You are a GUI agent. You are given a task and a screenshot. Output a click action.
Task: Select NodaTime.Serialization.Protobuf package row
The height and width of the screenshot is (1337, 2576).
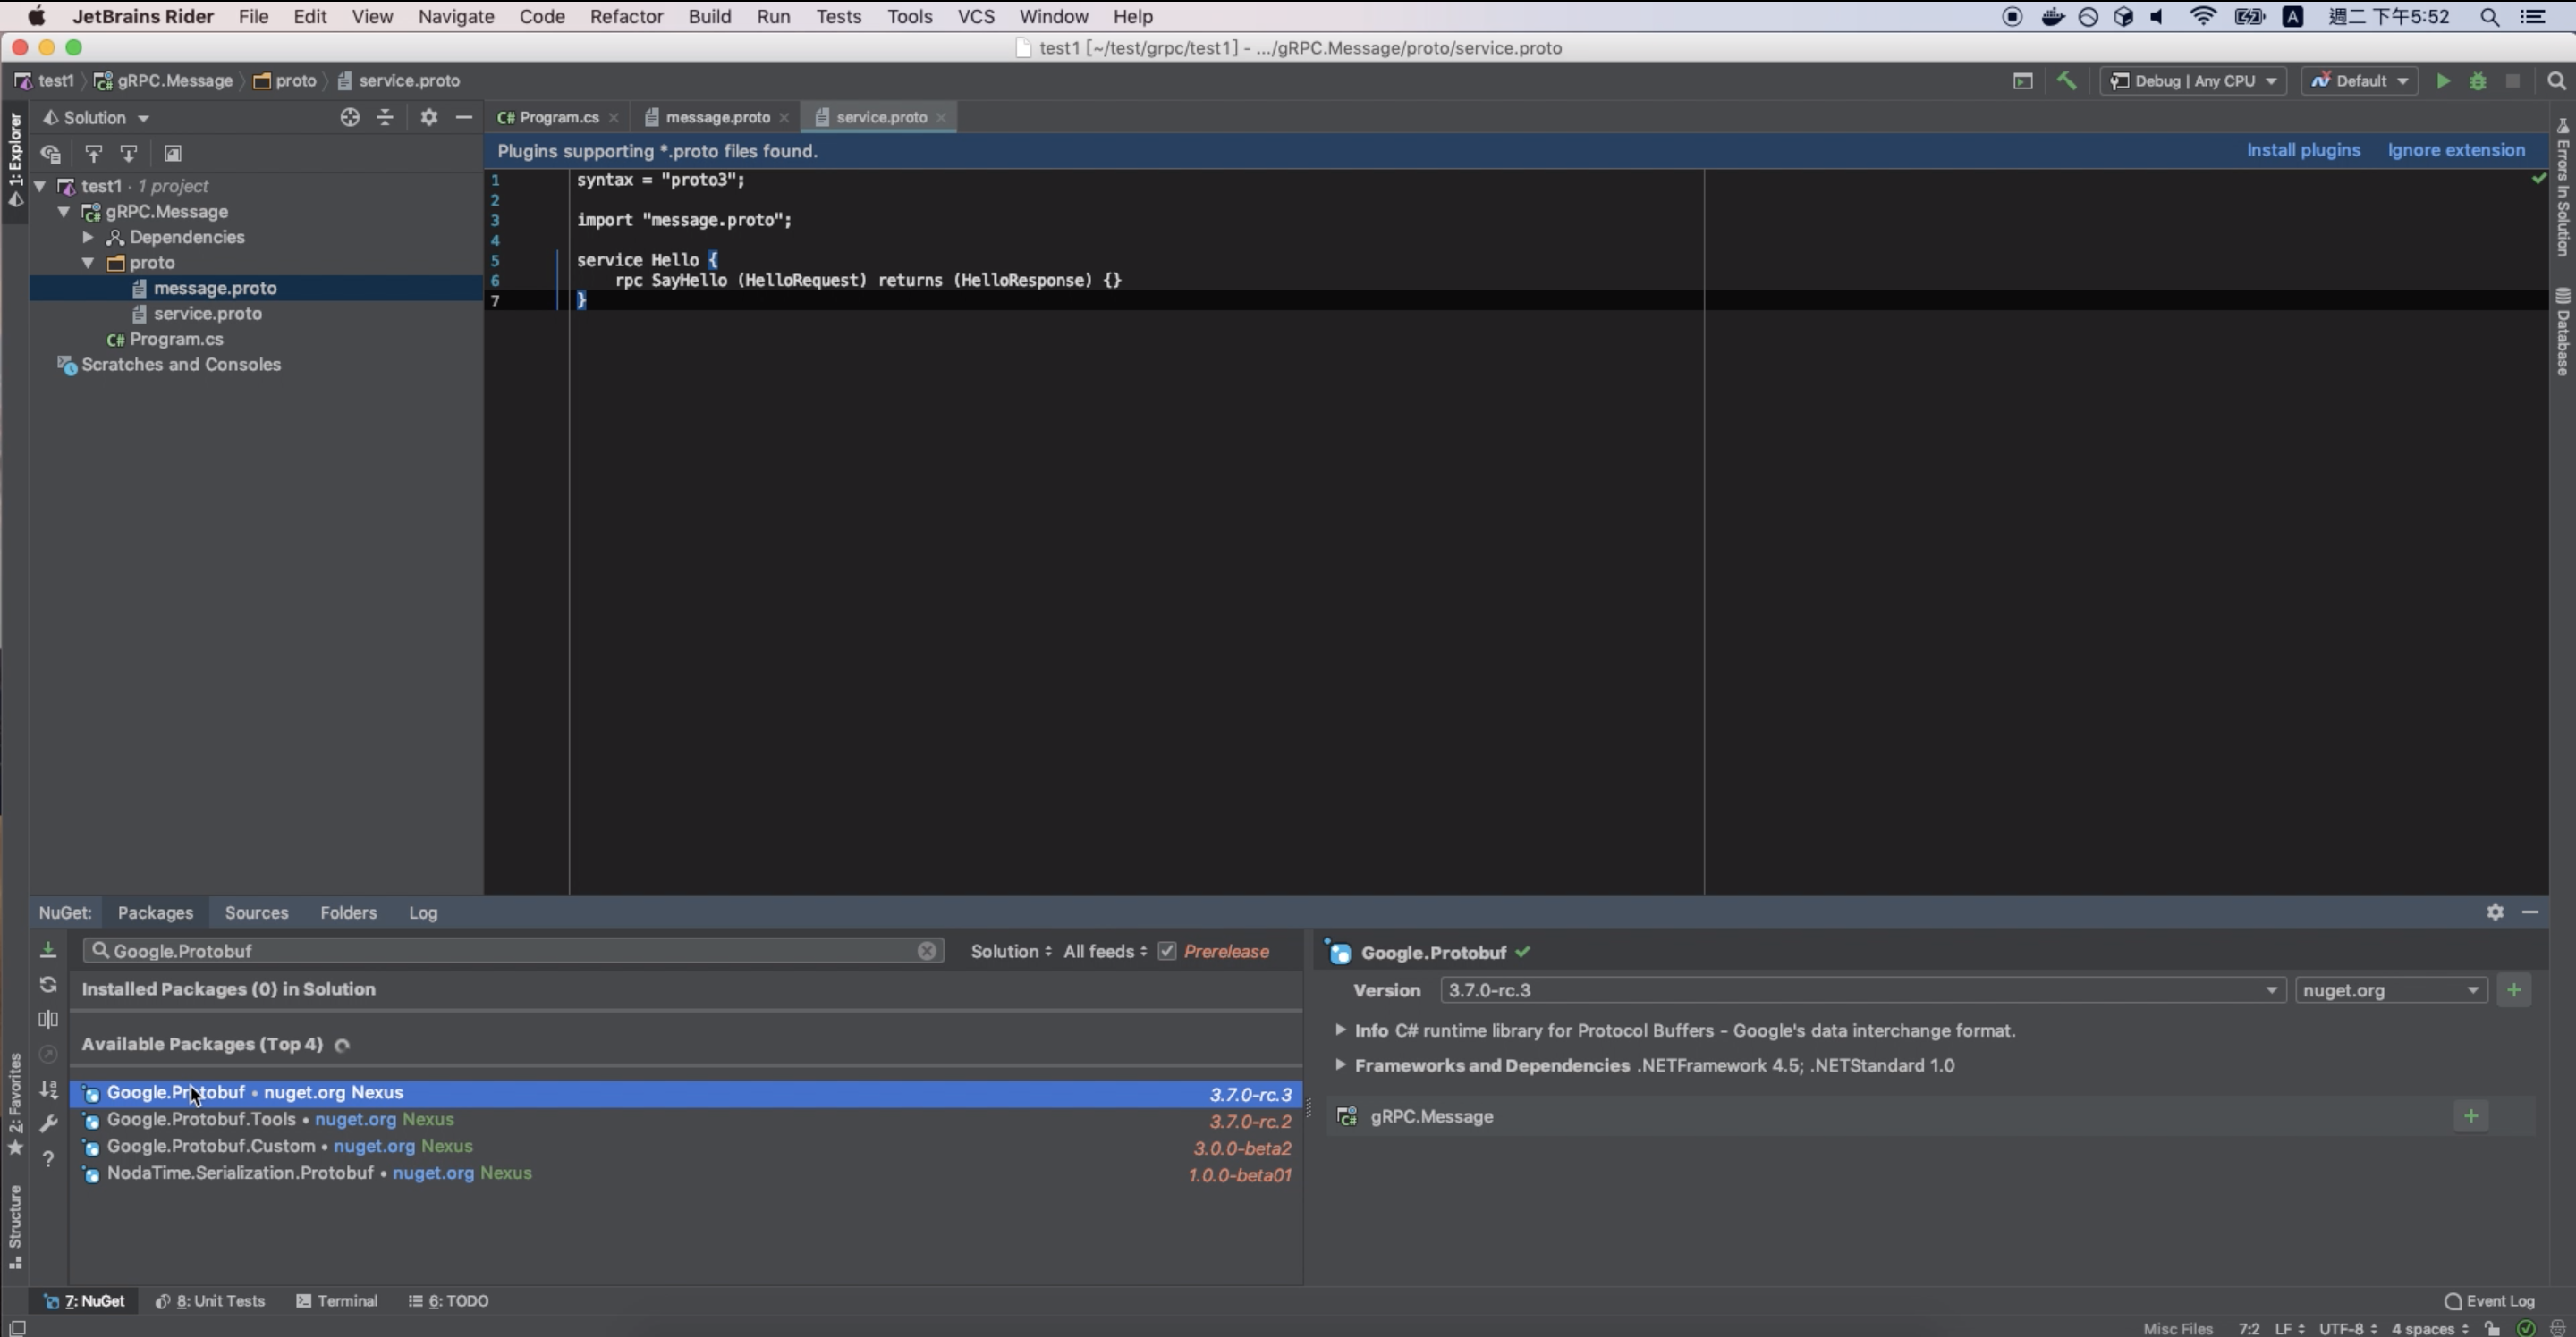point(686,1173)
